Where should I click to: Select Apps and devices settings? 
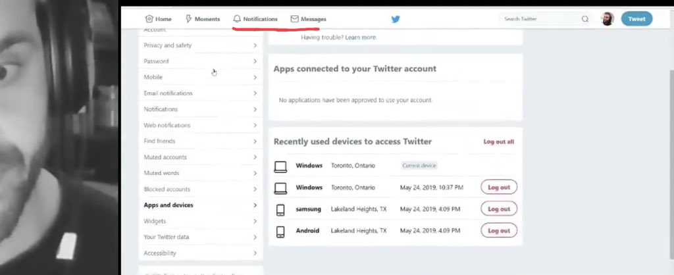[201, 205]
